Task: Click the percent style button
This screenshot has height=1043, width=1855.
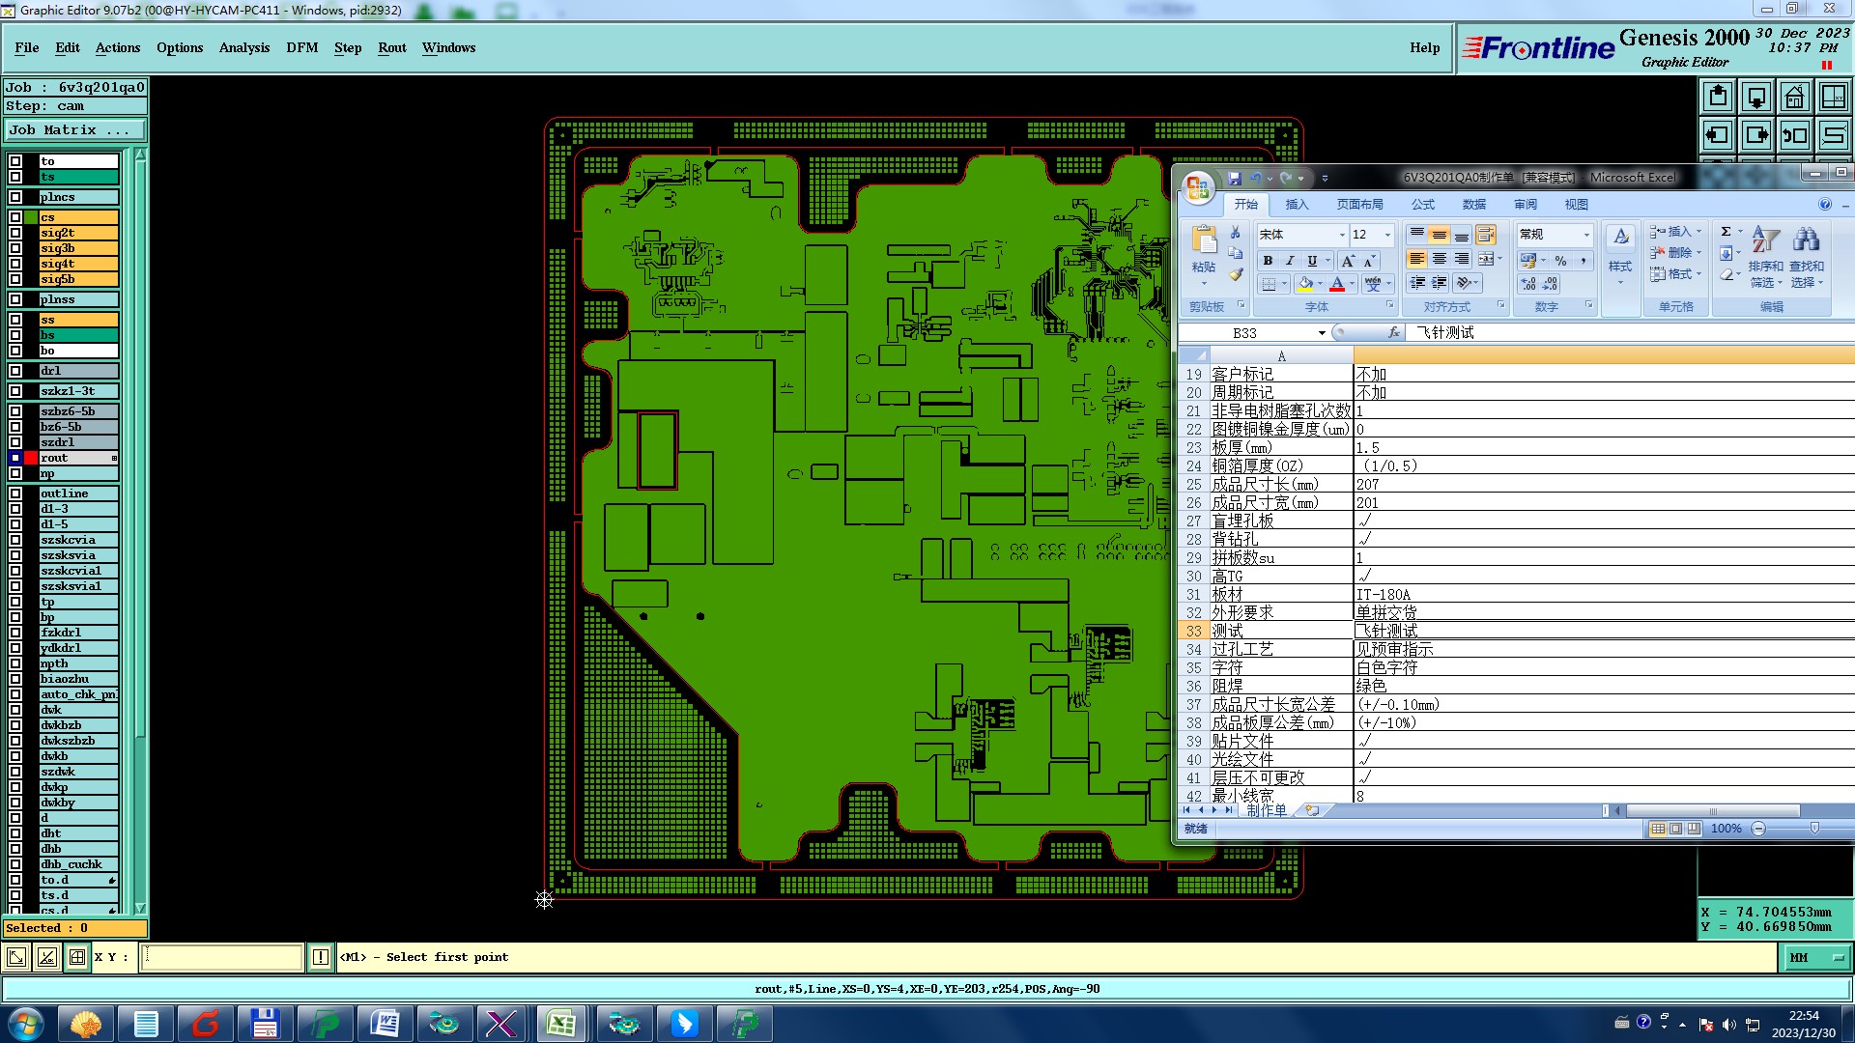Action: click(x=1560, y=261)
